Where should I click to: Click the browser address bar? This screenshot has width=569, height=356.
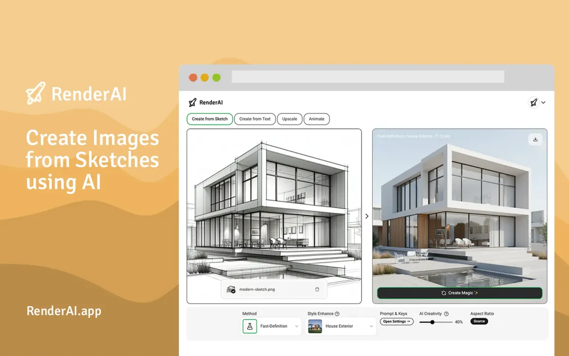(x=368, y=77)
